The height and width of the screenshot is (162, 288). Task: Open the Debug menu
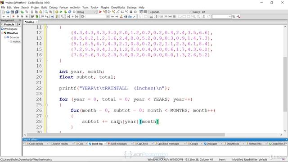pyautogui.click(x=53, y=7)
